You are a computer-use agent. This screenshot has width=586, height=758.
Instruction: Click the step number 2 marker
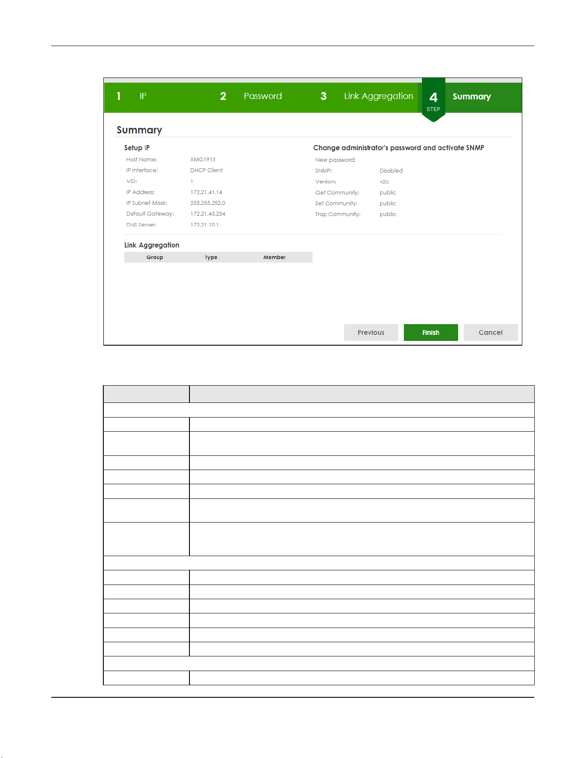point(223,96)
